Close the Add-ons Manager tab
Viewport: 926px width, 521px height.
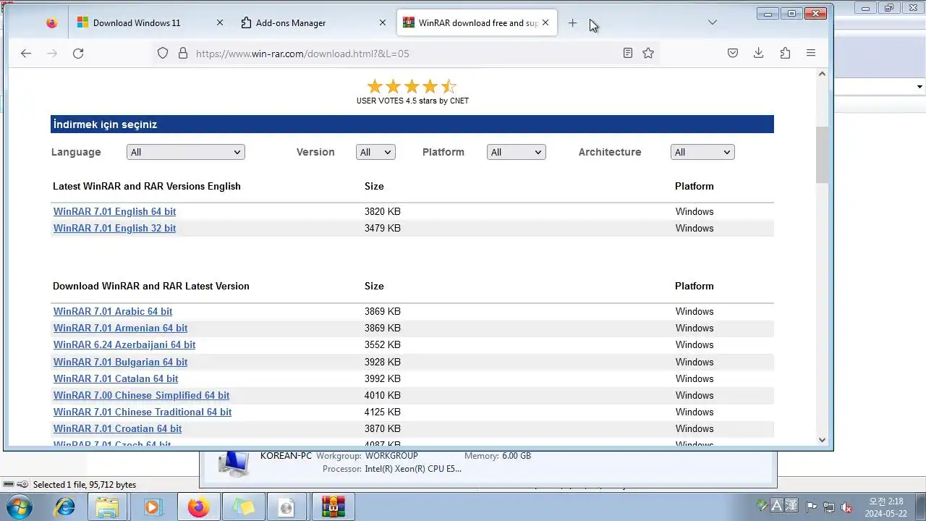(x=383, y=23)
